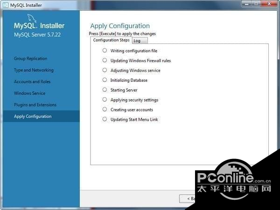
Task: Click the MySQL Installer window title text
Action: pyautogui.click(x=26, y=5)
